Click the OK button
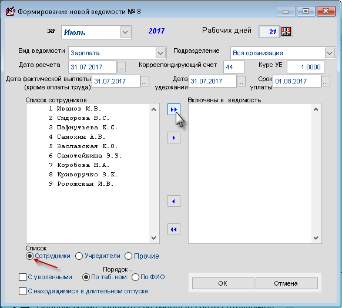 pyautogui.click(x=223, y=283)
